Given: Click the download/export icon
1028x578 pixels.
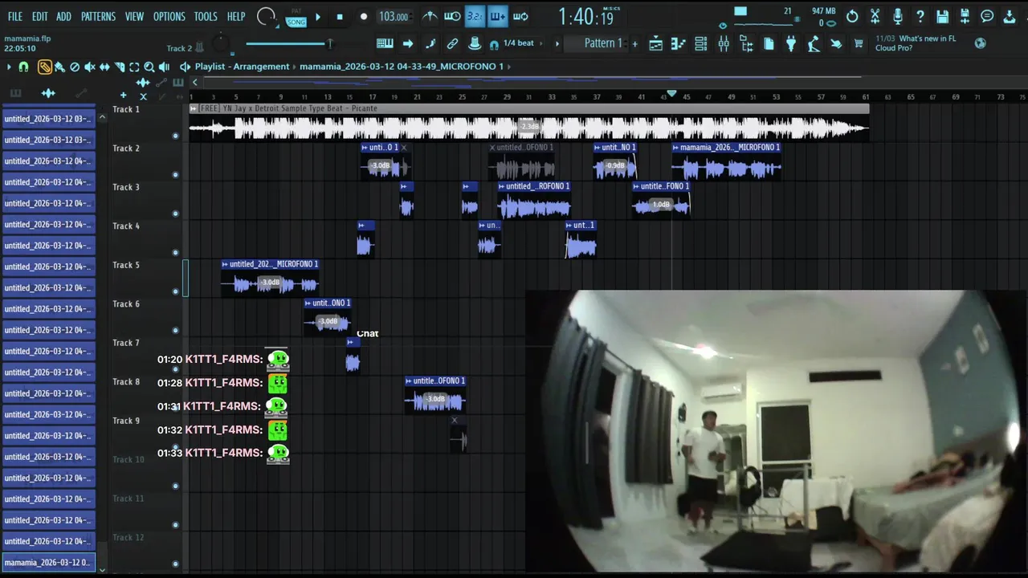Looking at the screenshot, I should pos(1010,16).
